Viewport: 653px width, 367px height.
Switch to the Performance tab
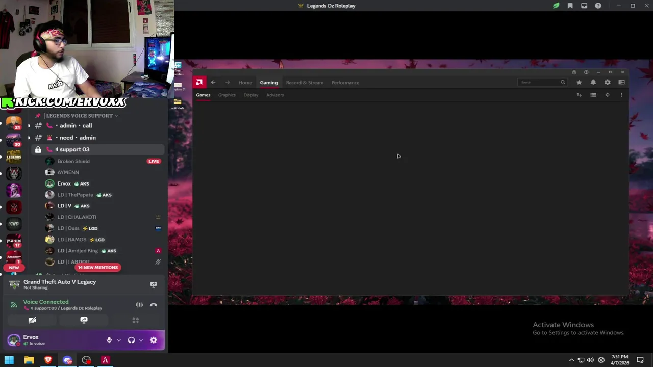(345, 83)
